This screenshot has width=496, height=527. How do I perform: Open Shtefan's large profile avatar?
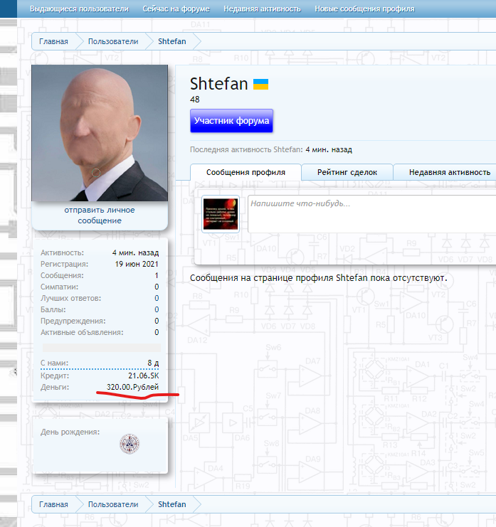pyautogui.click(x=100, y=133)
